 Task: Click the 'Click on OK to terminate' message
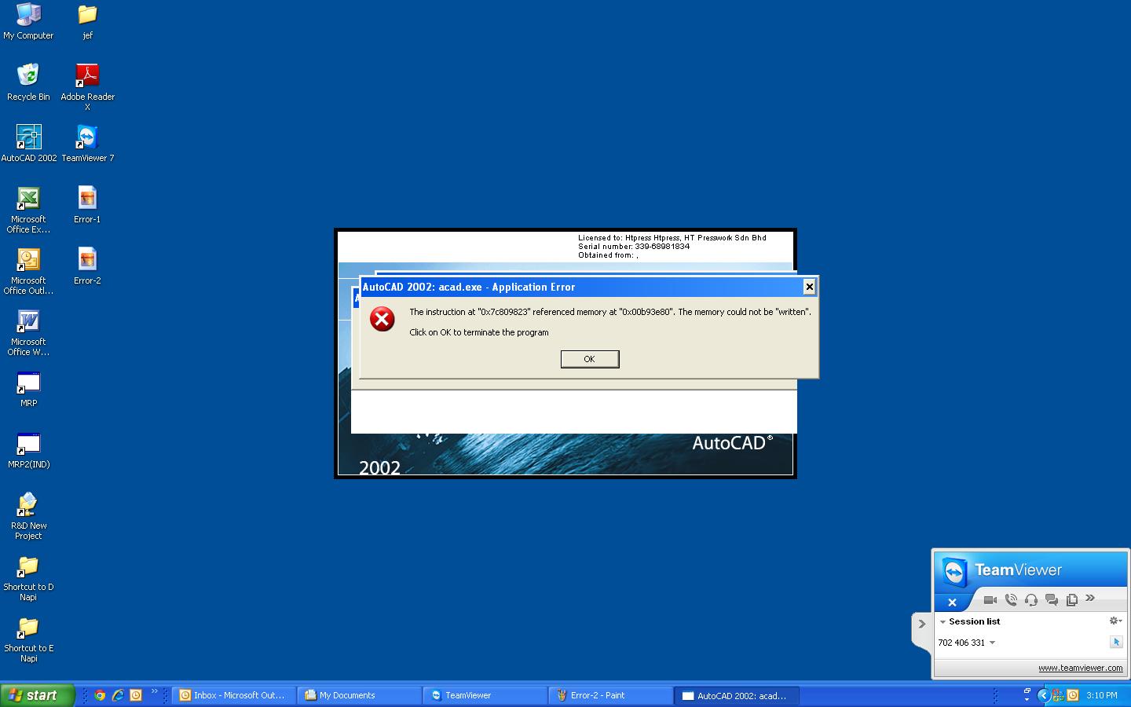pos(479,332)
